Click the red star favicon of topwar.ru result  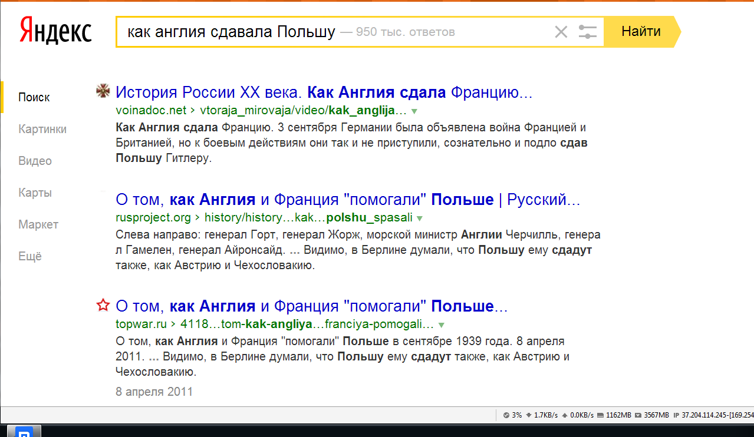(x=103, y=306)
